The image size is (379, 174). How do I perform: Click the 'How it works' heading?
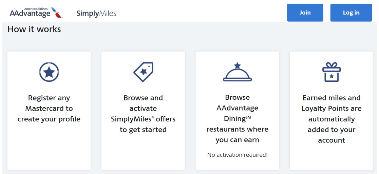[x=34, y=29]
